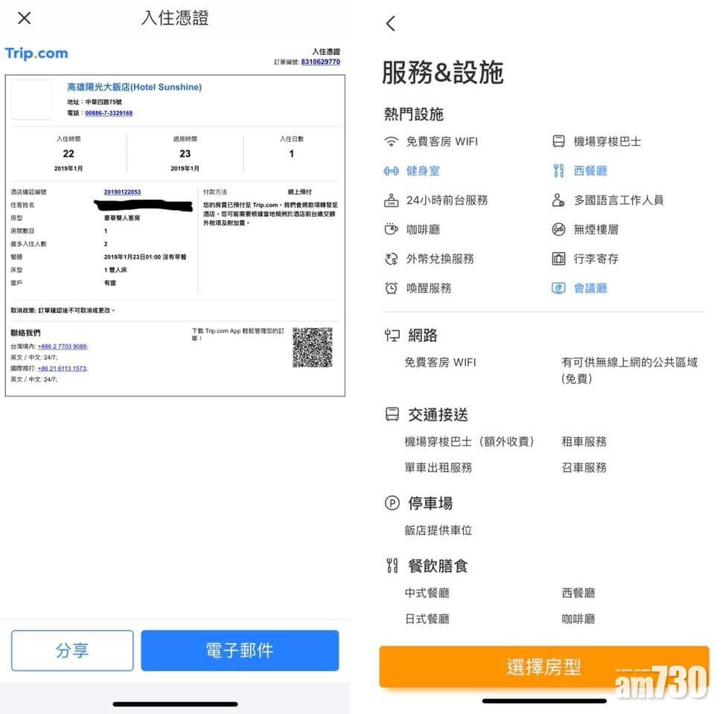Tap the Taiwan hotline +886 2 7703 9088
The image size is (725, 714).
click(62, 347)
